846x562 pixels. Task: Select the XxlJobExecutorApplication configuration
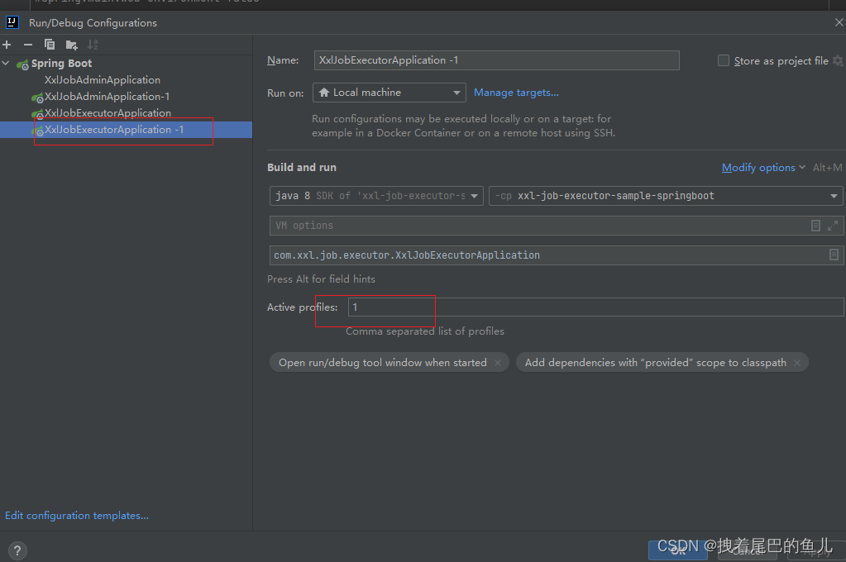tap(108, 112)
